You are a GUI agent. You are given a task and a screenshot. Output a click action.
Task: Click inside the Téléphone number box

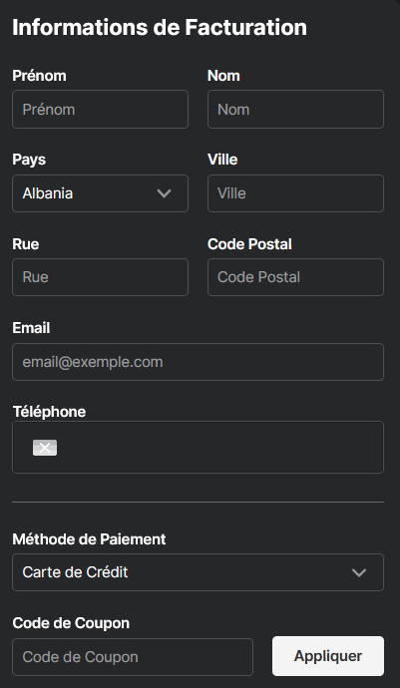tap(199, 447)
